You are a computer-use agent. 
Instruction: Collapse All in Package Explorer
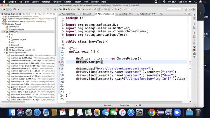pyautogui.click(x=36, y=14)
